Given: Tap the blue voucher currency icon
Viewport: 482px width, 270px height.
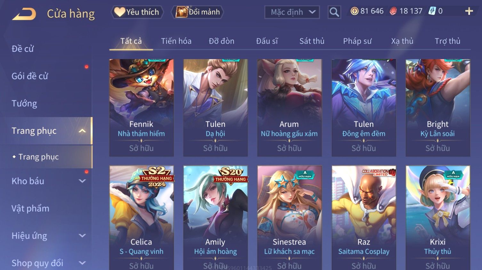Looking at the screenshot, I should click(432, 11).
